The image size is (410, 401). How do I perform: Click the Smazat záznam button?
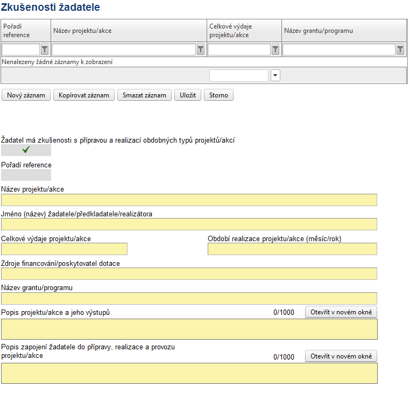point(144,95)
